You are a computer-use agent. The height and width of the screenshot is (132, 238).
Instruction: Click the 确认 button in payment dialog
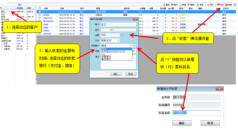115,74
